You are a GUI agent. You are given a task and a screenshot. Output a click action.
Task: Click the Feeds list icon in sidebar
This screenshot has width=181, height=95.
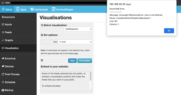3,32
